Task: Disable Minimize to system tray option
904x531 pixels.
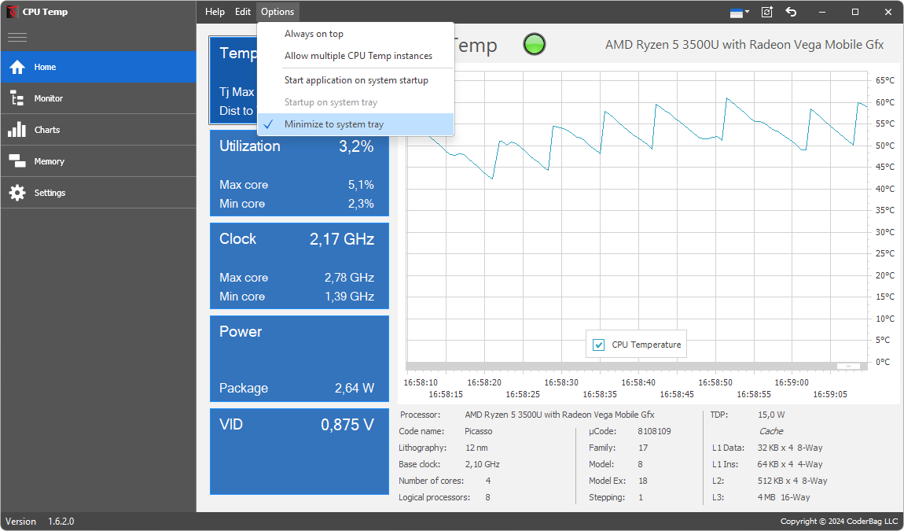Action: click(x=334, y=124)
